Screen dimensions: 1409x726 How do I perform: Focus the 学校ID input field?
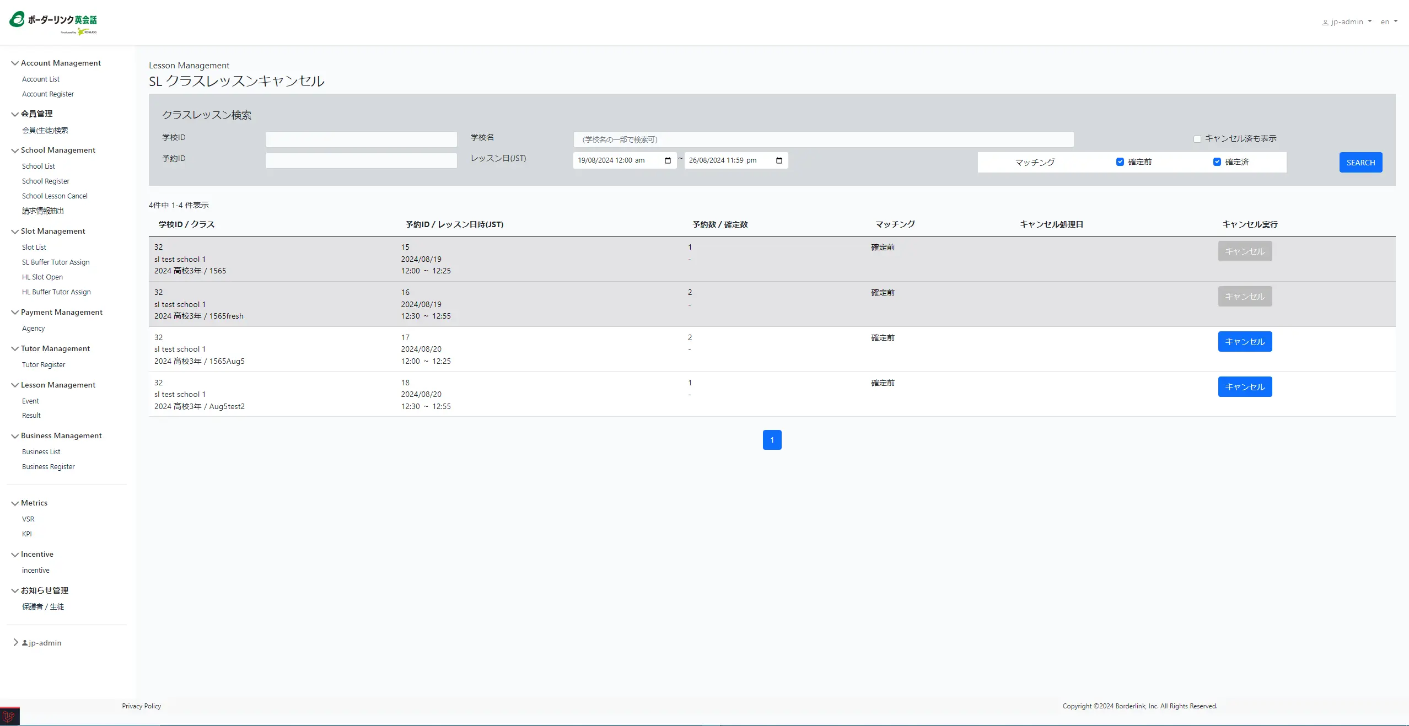(361, 139)
